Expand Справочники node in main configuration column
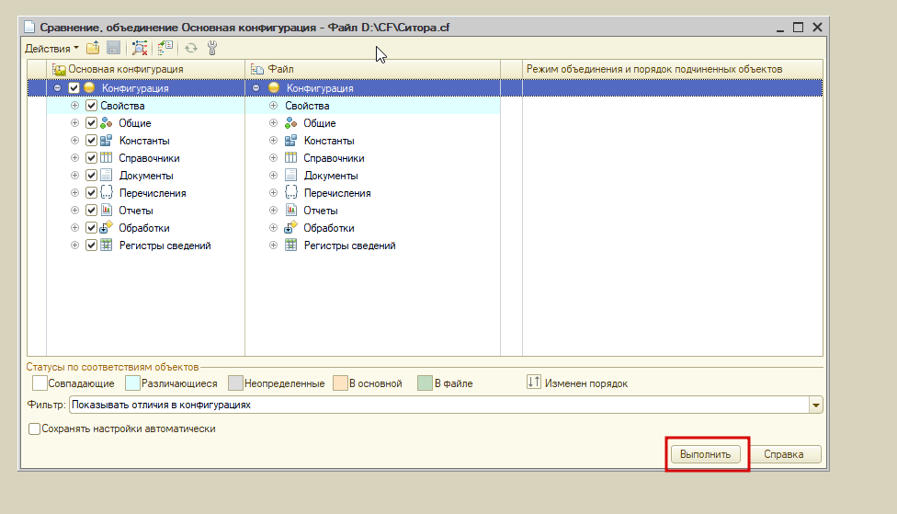The width and height of the screenshot is (897, 514). [74, 158]
